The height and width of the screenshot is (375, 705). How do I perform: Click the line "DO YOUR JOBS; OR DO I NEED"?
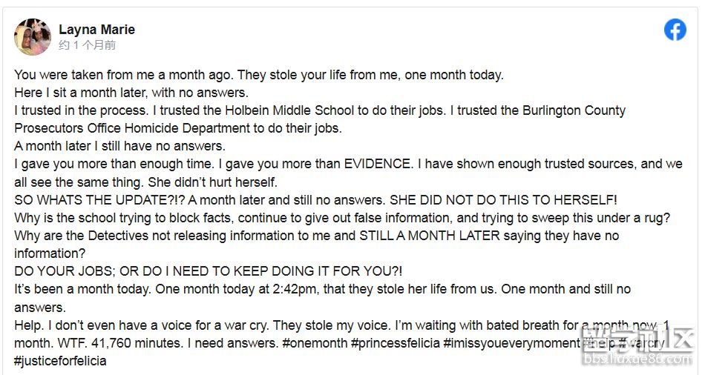click(x=209, y=271)
